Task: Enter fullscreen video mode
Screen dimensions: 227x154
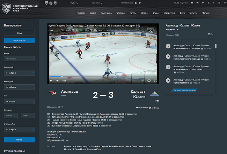Action: click(x=156, y=80)
